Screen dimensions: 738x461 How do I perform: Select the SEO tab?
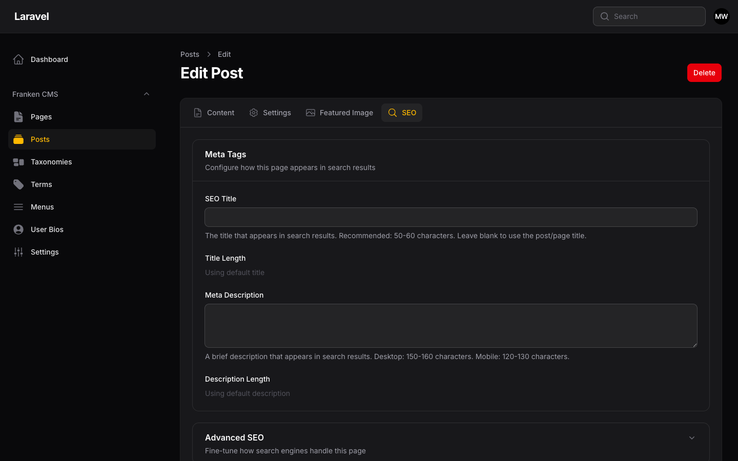[x=402, y=113]
